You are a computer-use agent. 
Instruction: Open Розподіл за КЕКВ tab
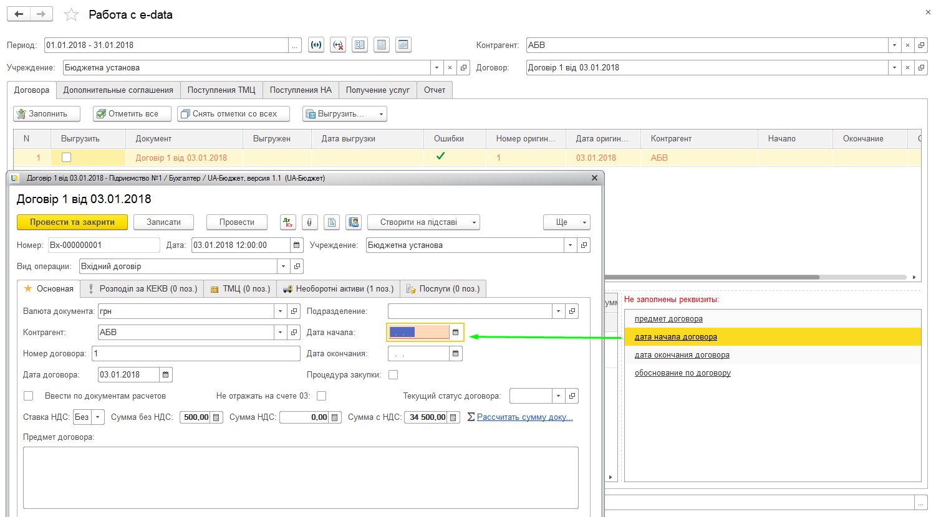pos(143,288)
